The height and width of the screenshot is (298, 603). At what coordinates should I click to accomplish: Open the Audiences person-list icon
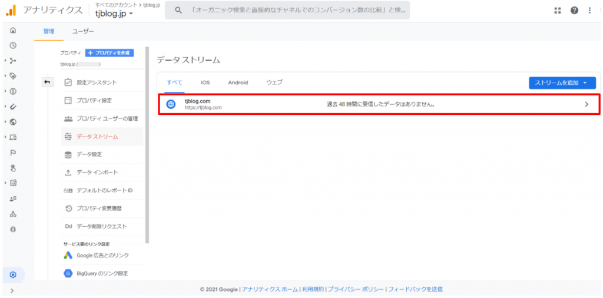click(x=13, y=198)
